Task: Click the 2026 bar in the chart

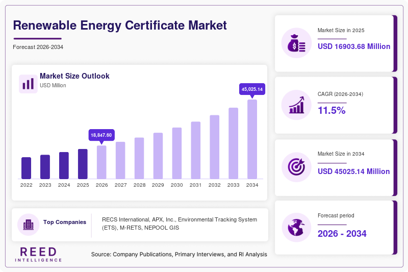Action: [101, 162]
